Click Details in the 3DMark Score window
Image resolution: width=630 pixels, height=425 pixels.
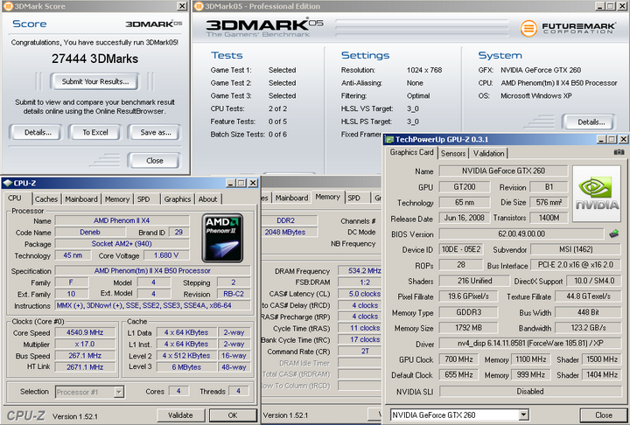coord(38,132)
